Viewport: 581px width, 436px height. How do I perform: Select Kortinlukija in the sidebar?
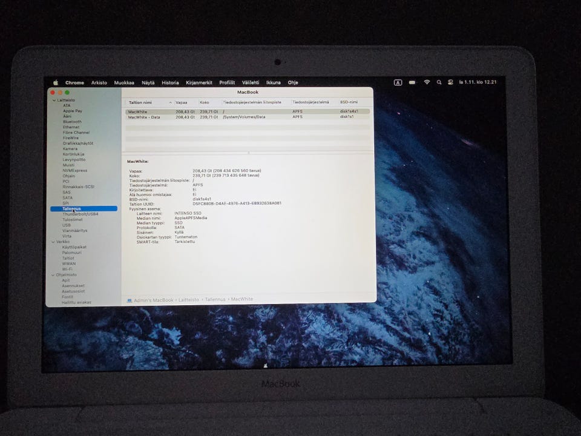click(74, 154)
